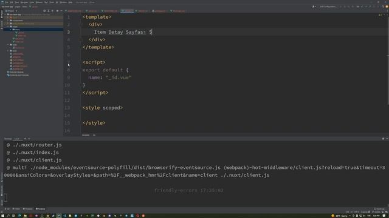This screenshot has height=218, width=389.
Task: Open the TODO tool window button
Action: (16, 209)
